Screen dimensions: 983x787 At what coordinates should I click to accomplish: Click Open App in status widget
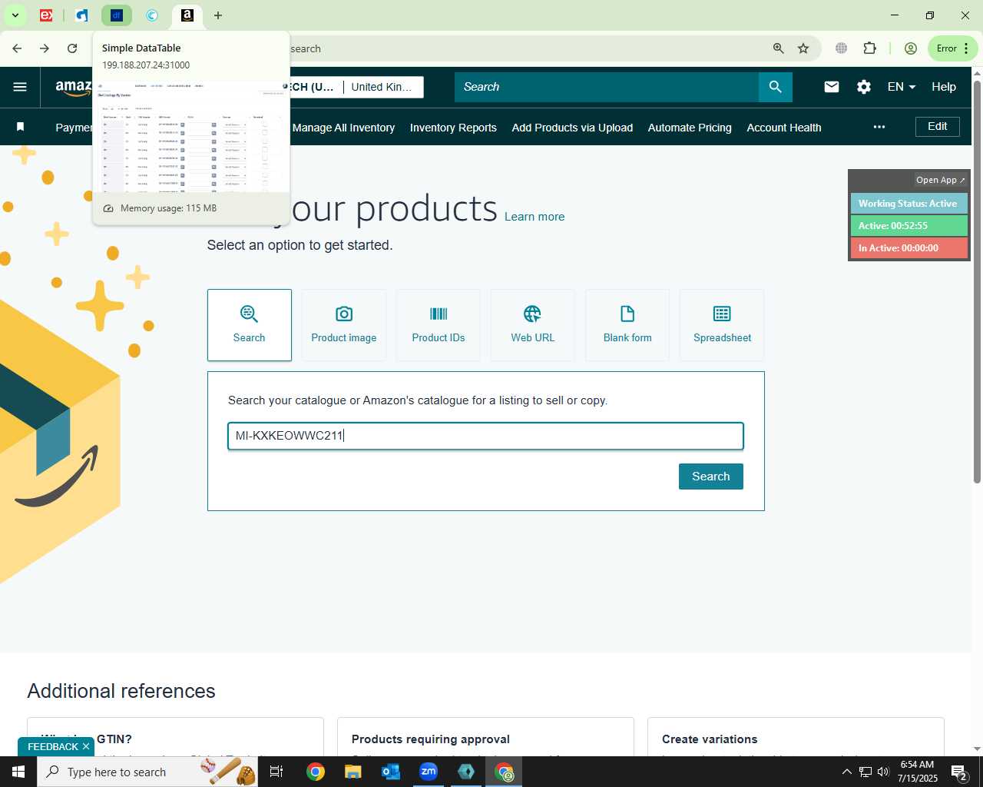point(940,180)
